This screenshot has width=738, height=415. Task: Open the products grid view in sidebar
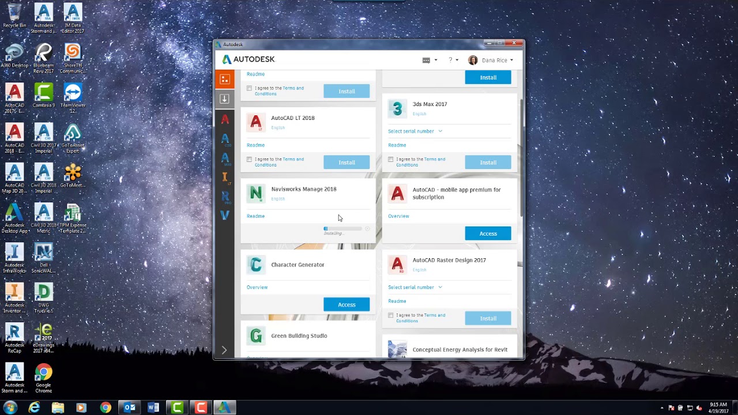225,79
